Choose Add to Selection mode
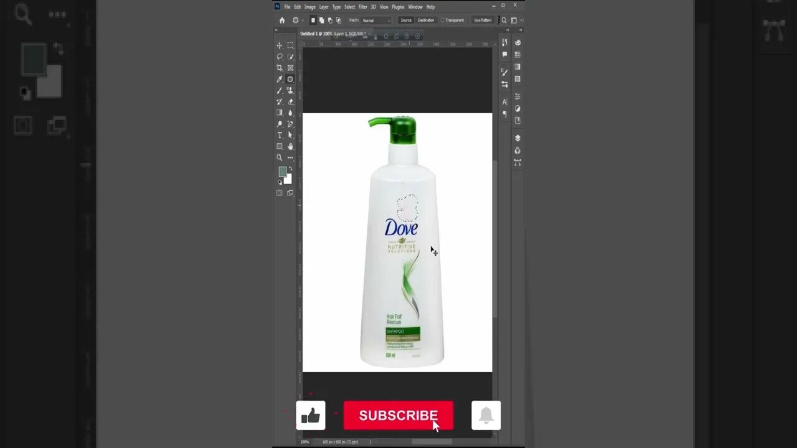 coord(321,20)
